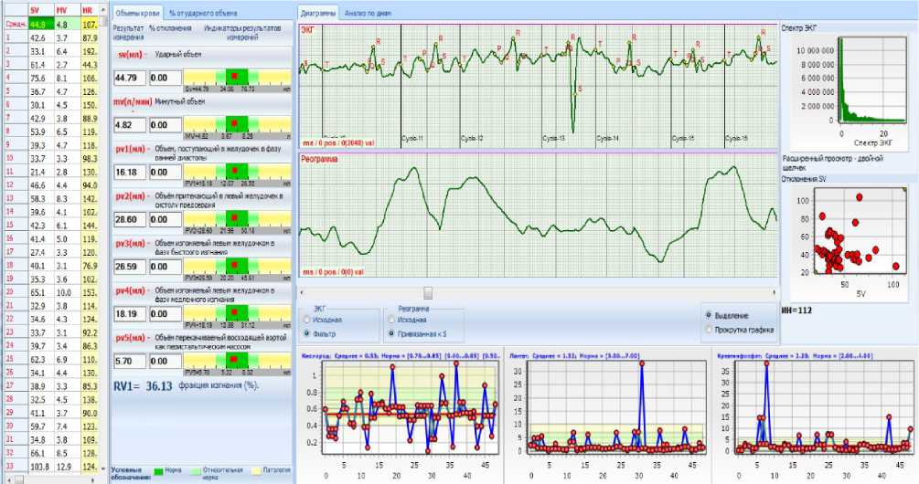Click row 13 SV cell 58.3
This screenshot has width=919, height=484.
[x=40, y=198]
